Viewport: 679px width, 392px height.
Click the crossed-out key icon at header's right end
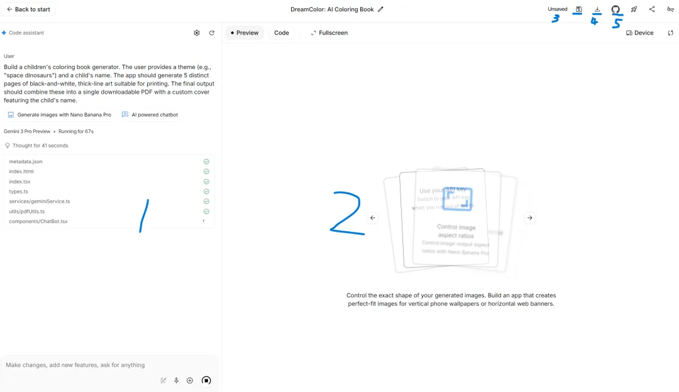pos(670,9)
